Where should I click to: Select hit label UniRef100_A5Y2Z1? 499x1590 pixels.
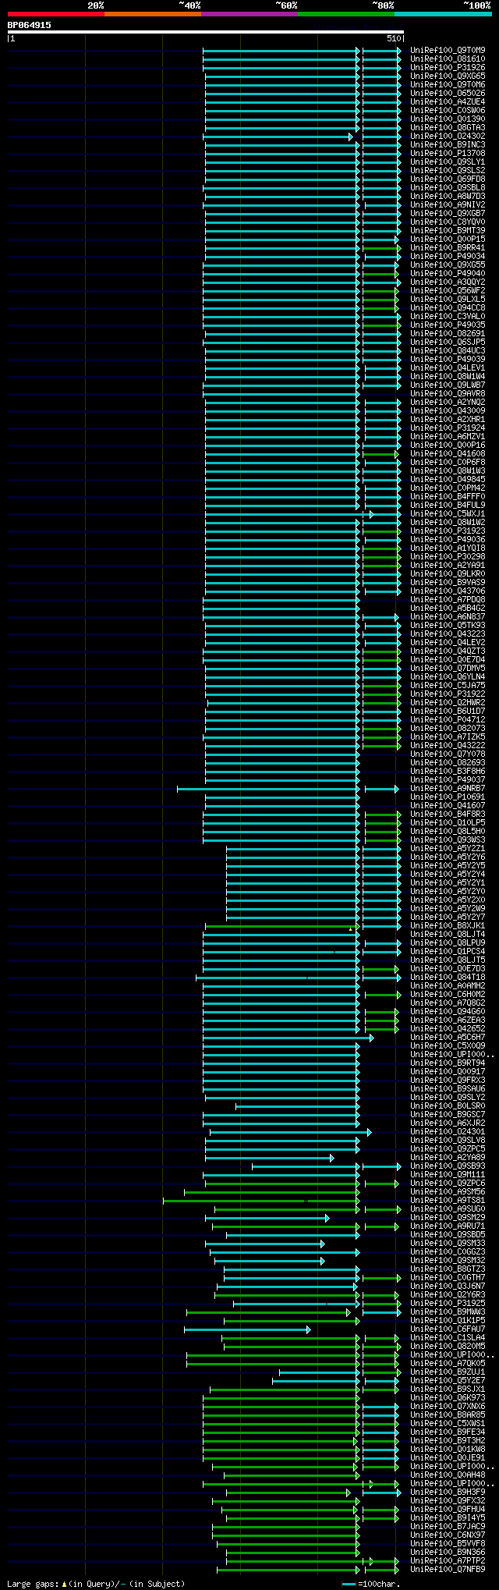[448, 848]
